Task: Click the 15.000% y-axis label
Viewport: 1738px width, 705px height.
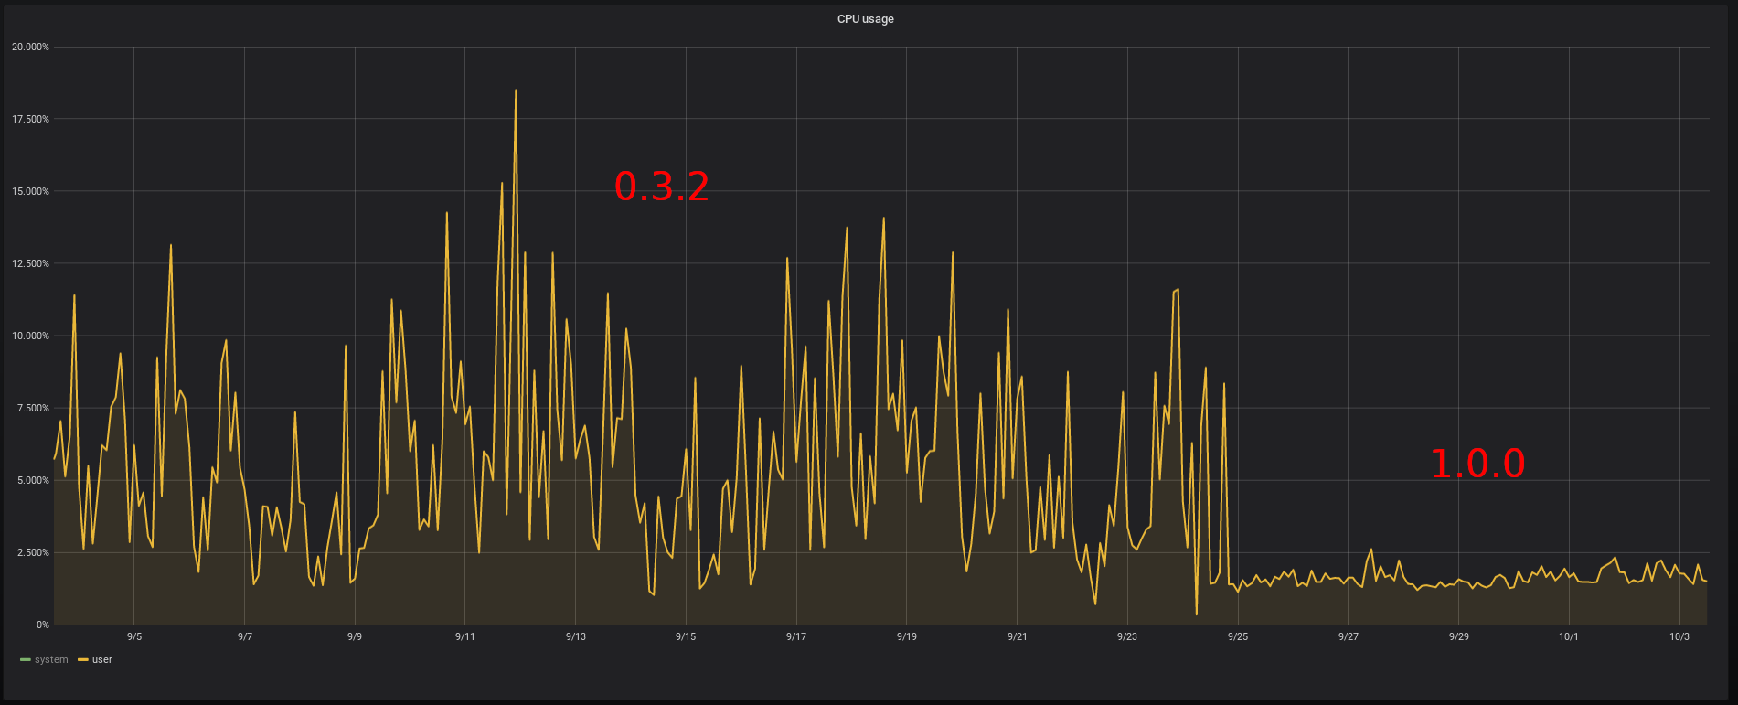Action: pos(30,191)
